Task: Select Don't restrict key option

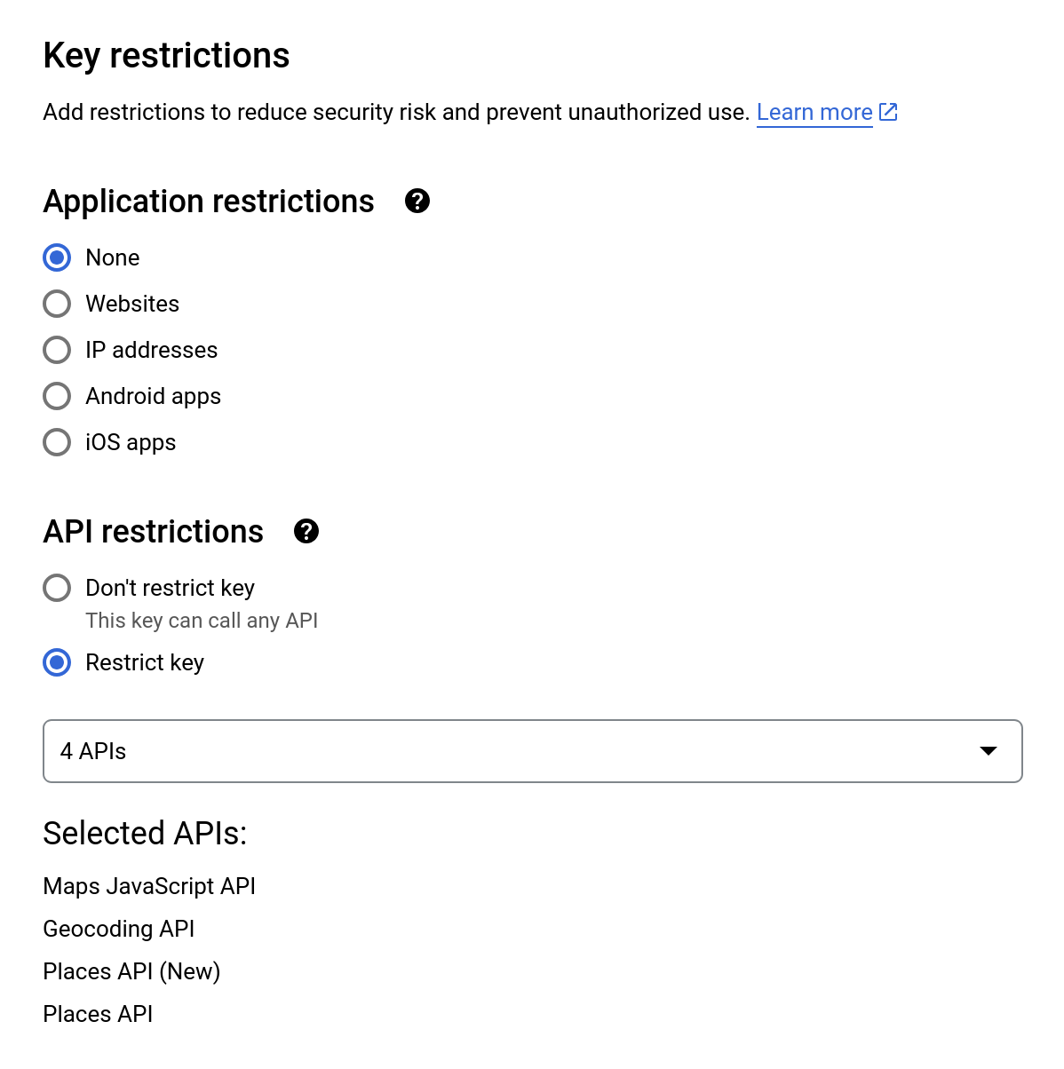Action: [x=57, y=588]
